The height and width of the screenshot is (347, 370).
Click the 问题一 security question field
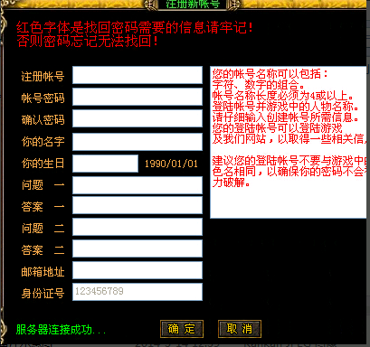(138, 185)
